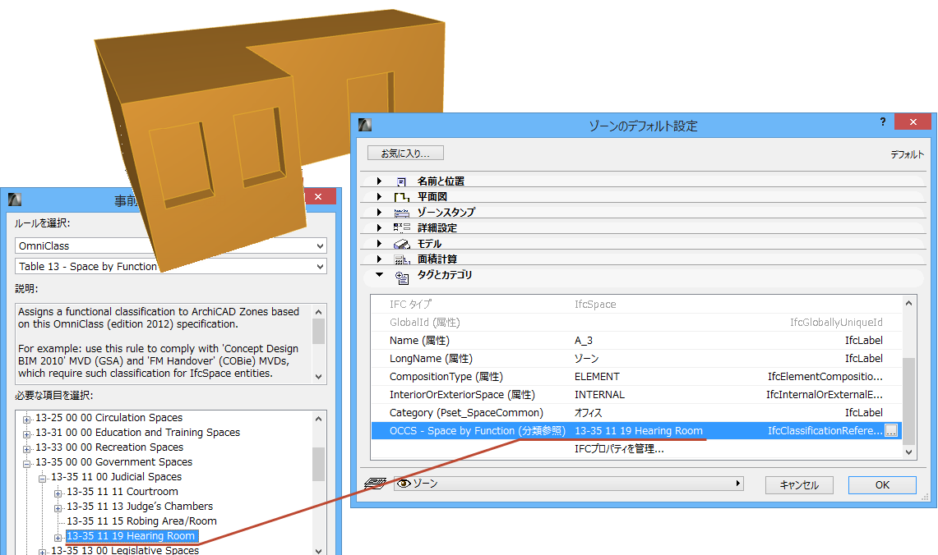Image resolution: width=938 pixels, height=555 pixels.
Task: Expand the 詳細設定 panel
Action: (379, 227)
